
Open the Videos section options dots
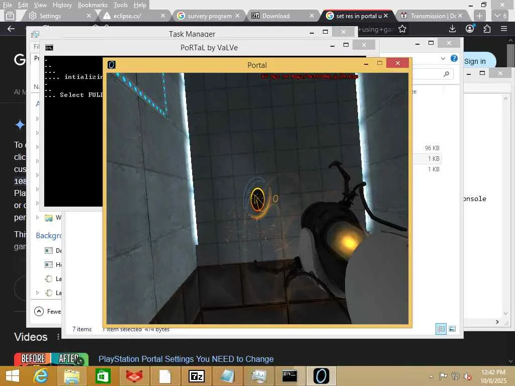58,337
